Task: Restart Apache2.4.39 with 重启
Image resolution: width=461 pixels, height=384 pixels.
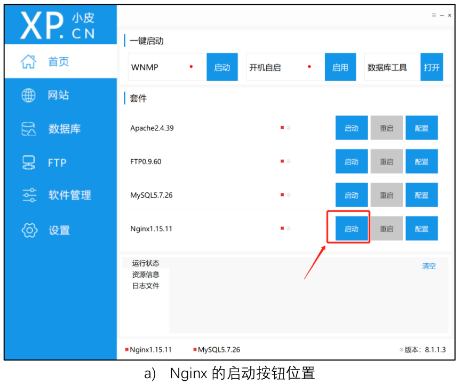Action: tap(386, 128)
